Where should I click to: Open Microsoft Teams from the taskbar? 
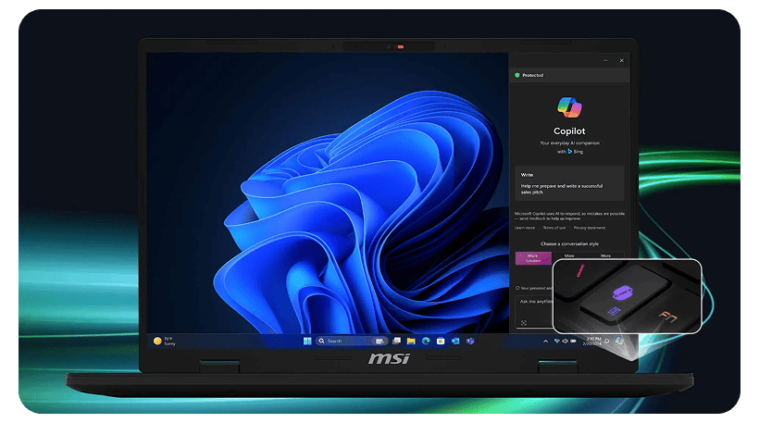click(469, 341)
